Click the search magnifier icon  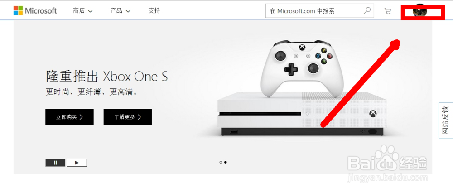367,11
